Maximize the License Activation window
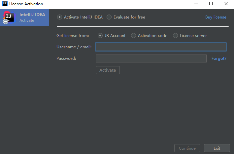234x154 pixels. tap(211, 4)
